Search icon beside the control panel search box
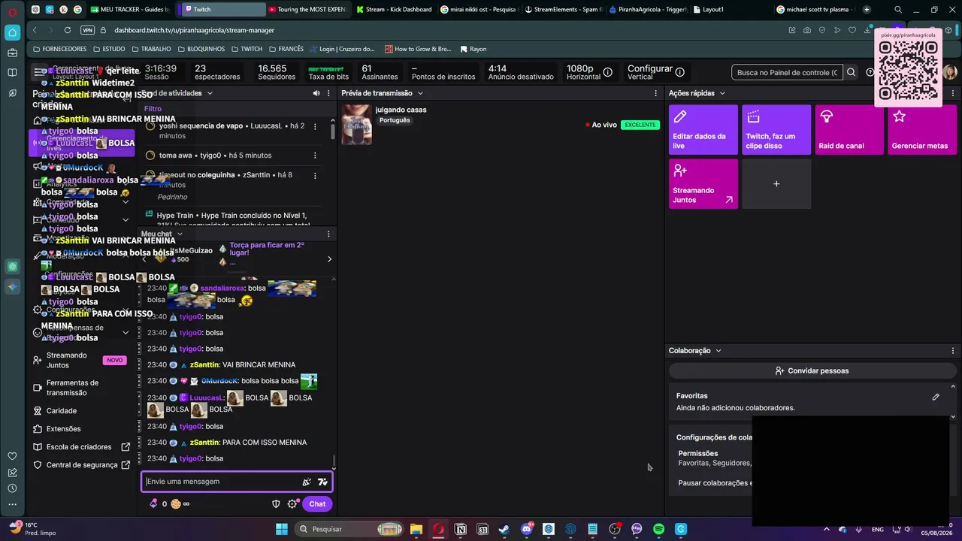Viewport: 962px width, 541px height. coord(851,72)
